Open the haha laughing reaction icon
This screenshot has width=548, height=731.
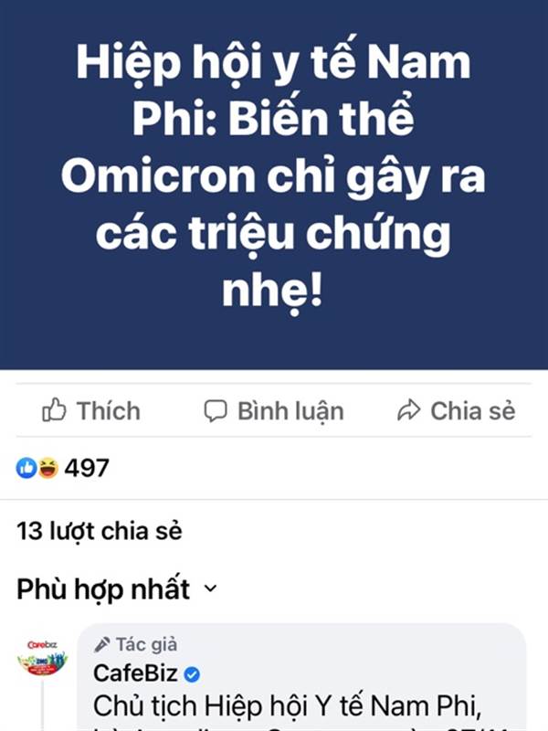click(48, 468)
